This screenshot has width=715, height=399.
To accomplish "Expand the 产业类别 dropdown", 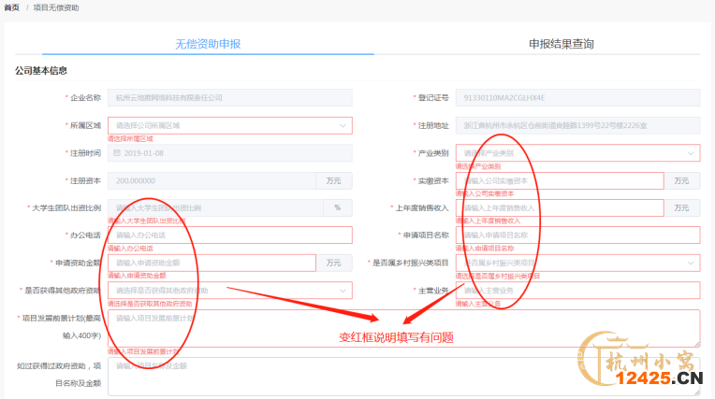I will click(x=576, y=153).
